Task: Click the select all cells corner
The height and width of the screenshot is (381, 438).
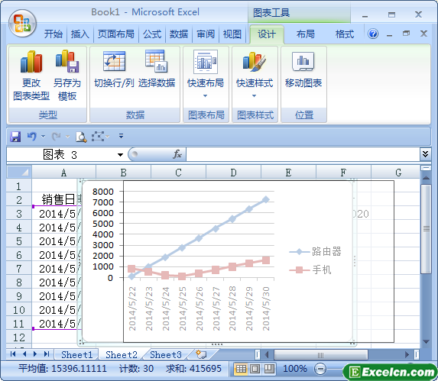Action: pyautogui.click(x=19, y=172)
